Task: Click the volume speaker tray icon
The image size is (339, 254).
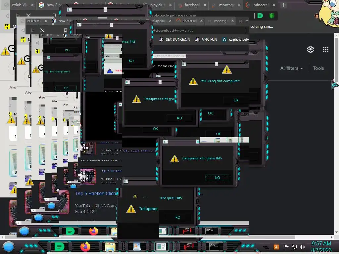Action: 302,247
